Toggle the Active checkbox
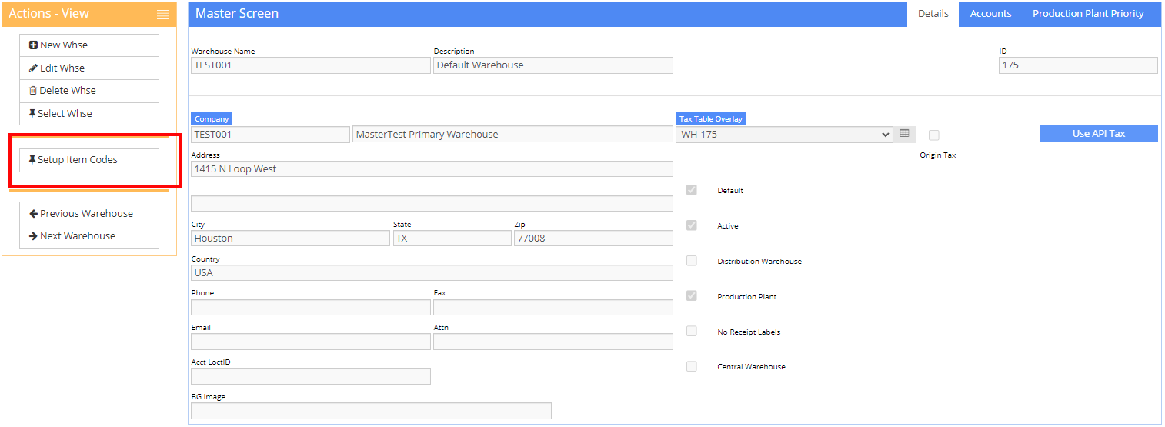Screen dimensions: 1165x427 (x=692, y=225)
